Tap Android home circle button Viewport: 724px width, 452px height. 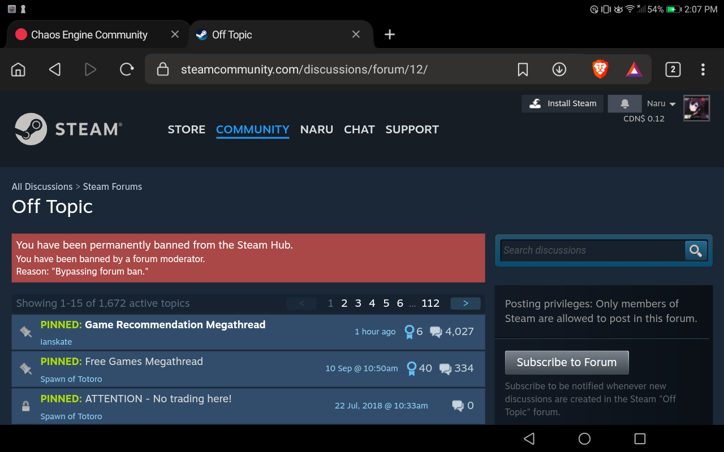point(585,438)
